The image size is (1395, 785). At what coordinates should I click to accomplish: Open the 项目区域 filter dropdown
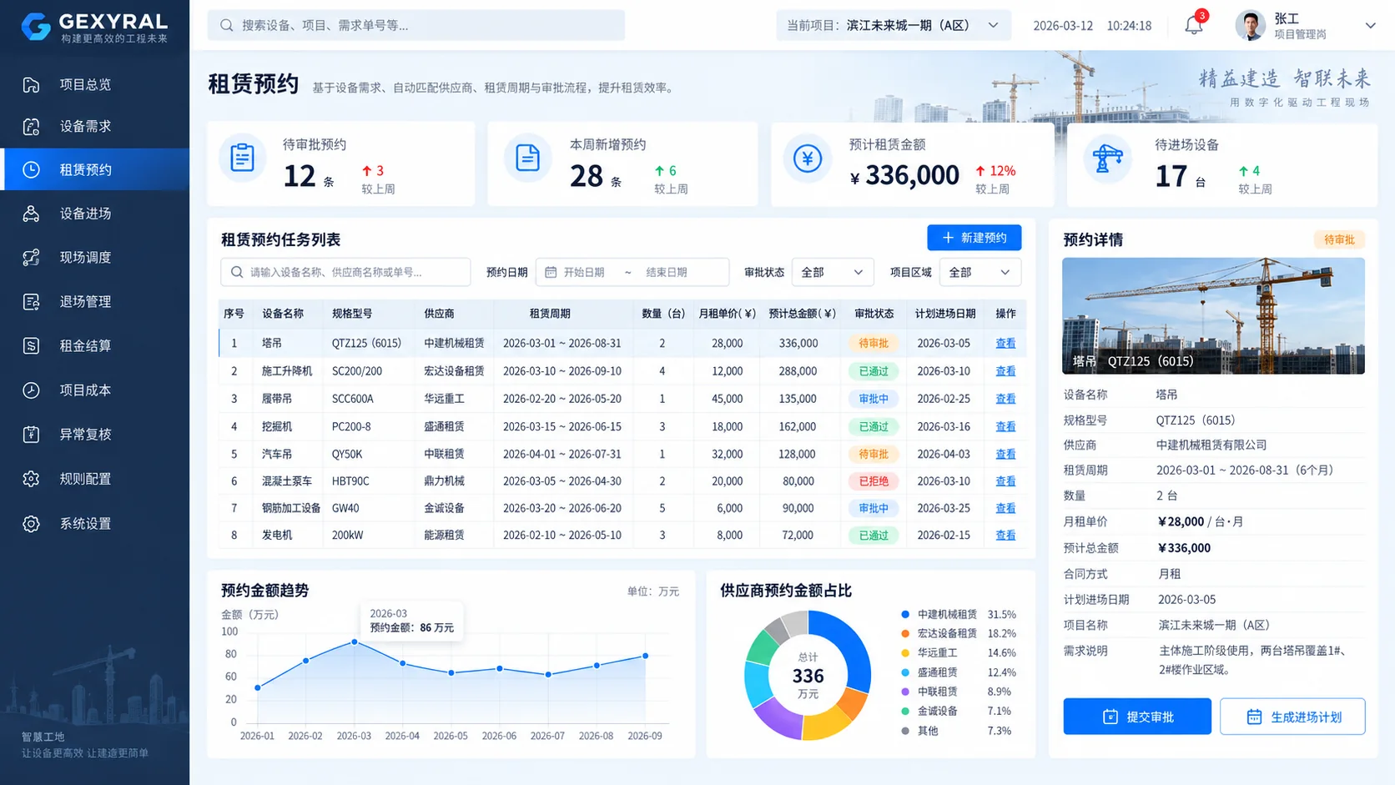pos(980,272)
